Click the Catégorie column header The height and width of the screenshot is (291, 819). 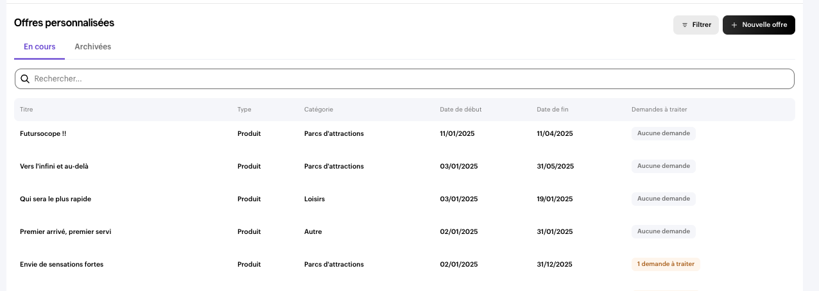coord(318,110)
